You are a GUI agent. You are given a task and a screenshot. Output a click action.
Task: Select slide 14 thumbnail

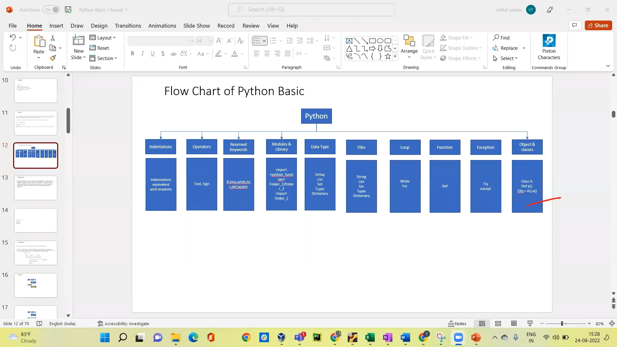[35, 220]
